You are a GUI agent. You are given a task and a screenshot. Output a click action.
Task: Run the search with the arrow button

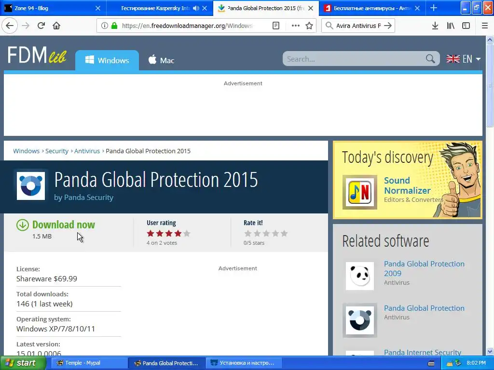click(388, 26)
